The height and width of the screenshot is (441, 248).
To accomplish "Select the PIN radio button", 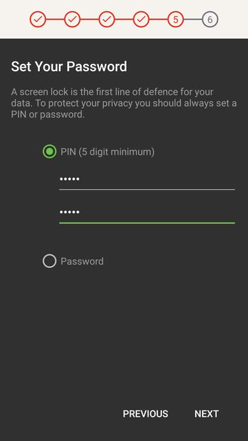I will click(49, 151).
